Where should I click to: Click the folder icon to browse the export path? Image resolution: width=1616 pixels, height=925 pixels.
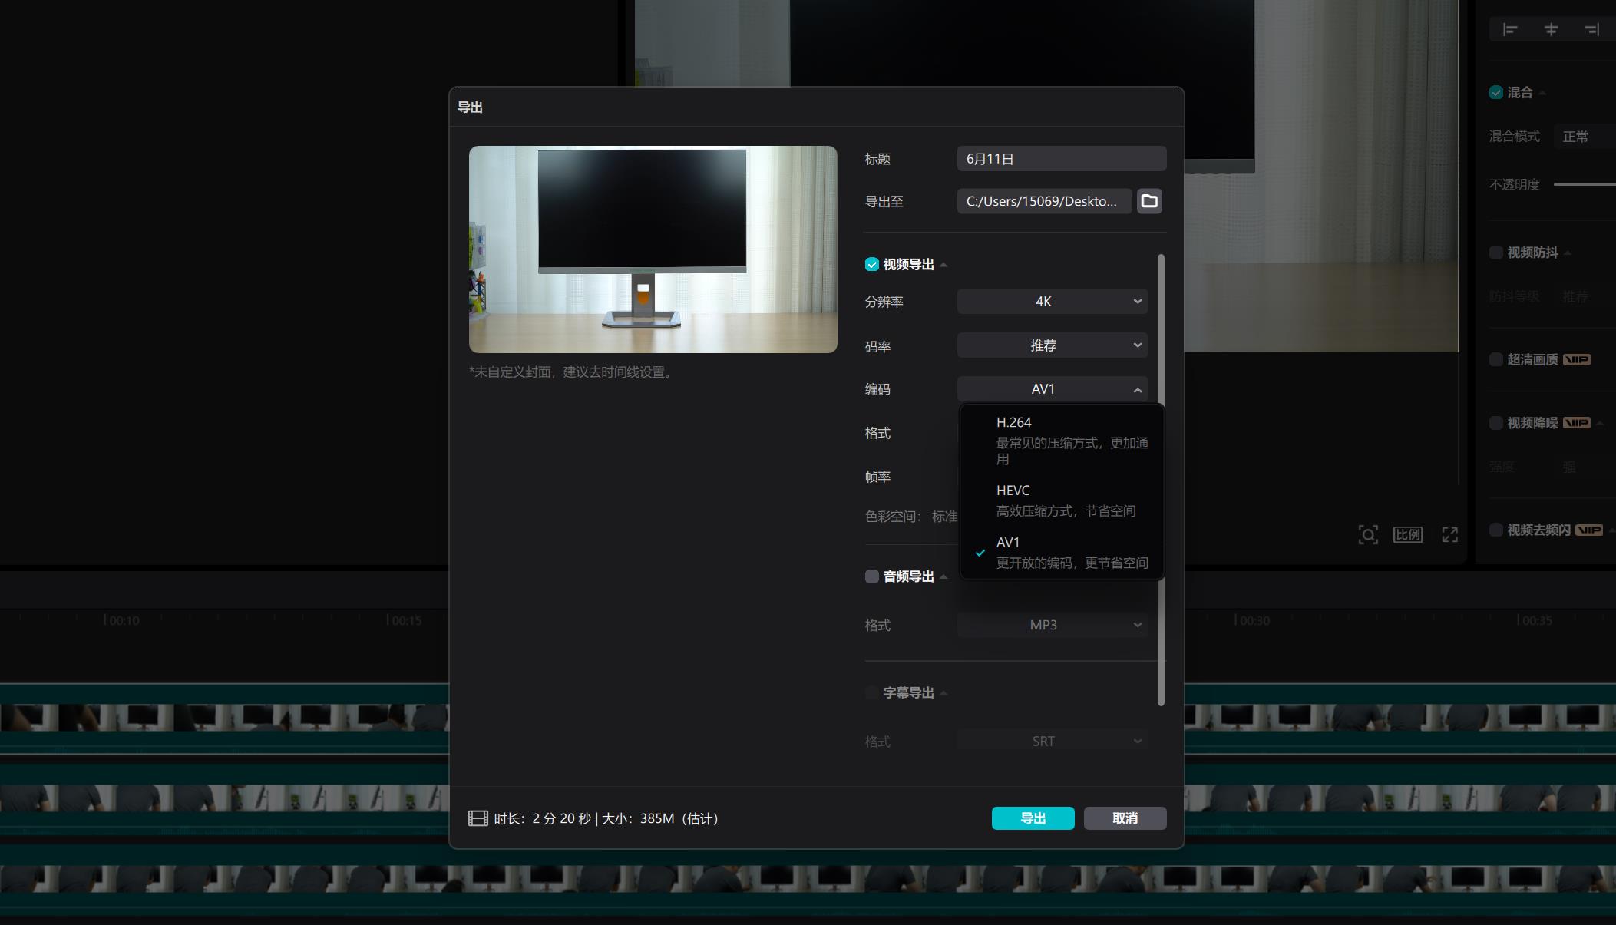coord(1148,201)
